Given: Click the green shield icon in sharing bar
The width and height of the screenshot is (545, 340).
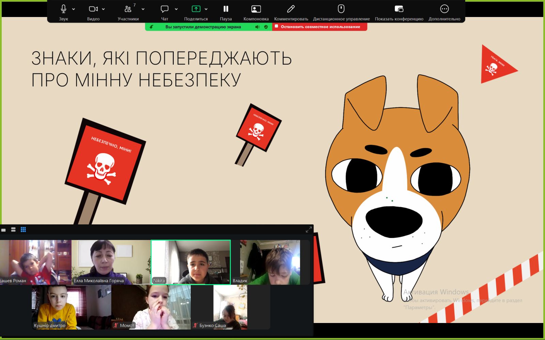Looking at the screenshot, I should coord(266,27).
